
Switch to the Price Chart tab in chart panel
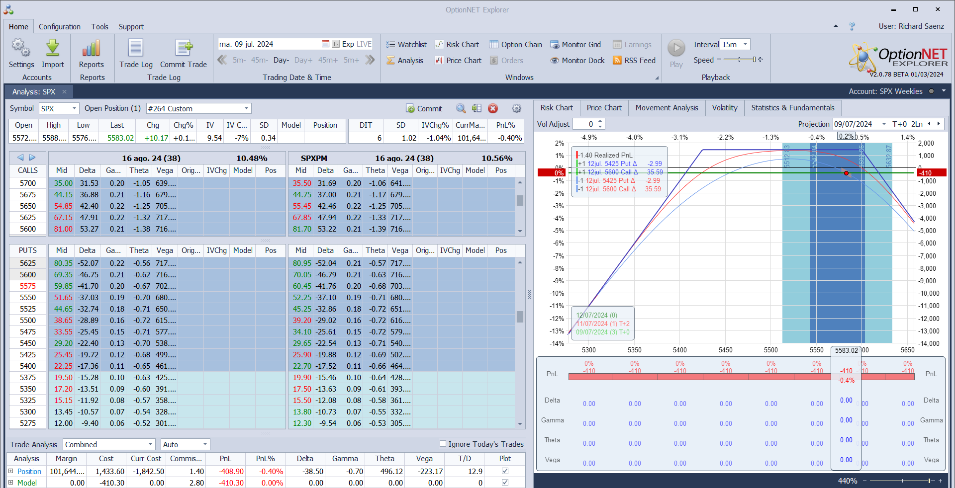point(604,108)
